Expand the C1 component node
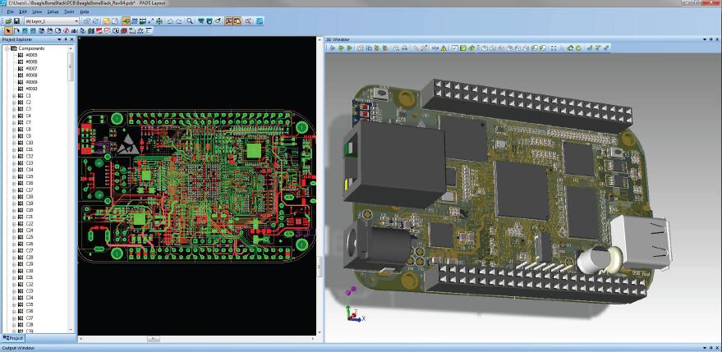 coord(13,95)
